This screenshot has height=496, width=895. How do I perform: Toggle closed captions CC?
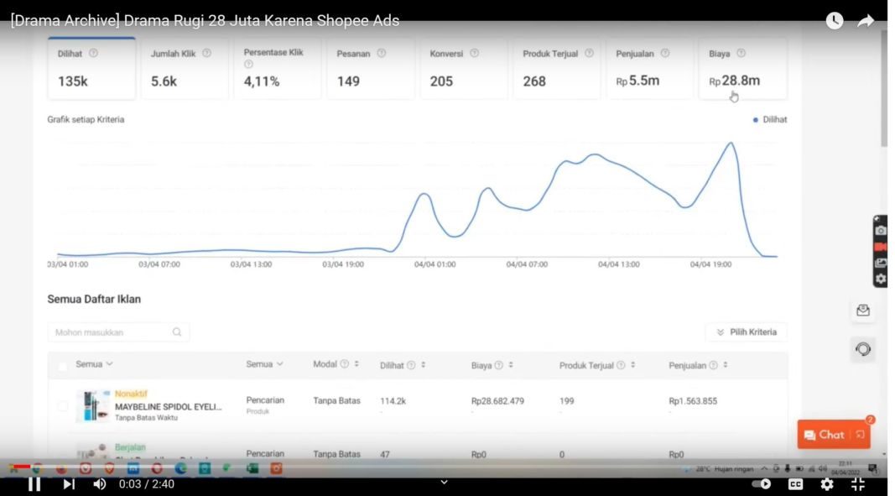pos(795,484)
